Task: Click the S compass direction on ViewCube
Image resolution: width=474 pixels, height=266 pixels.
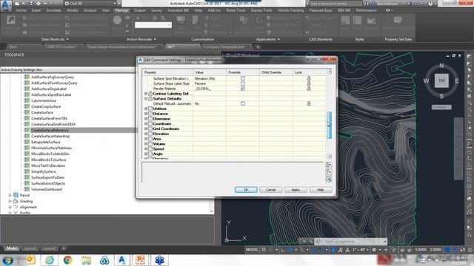Action: [x=441, y=96]
